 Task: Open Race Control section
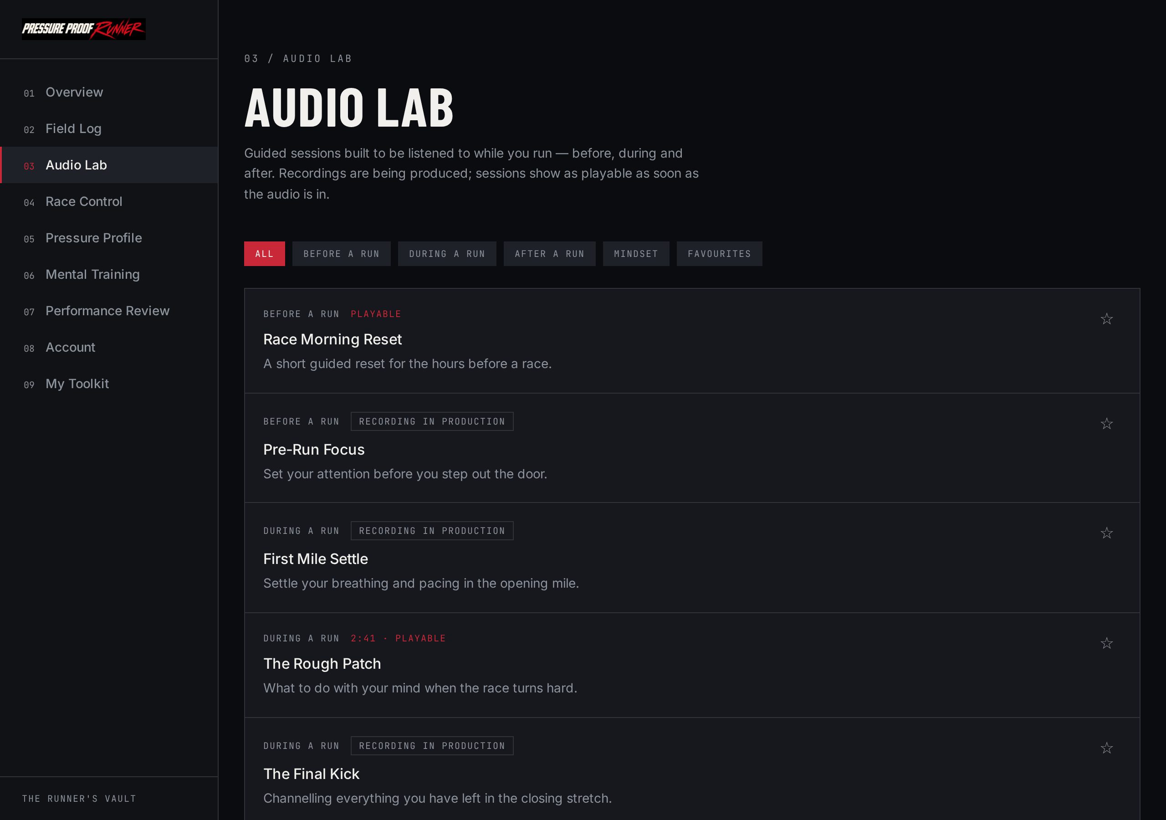[109, 202]
